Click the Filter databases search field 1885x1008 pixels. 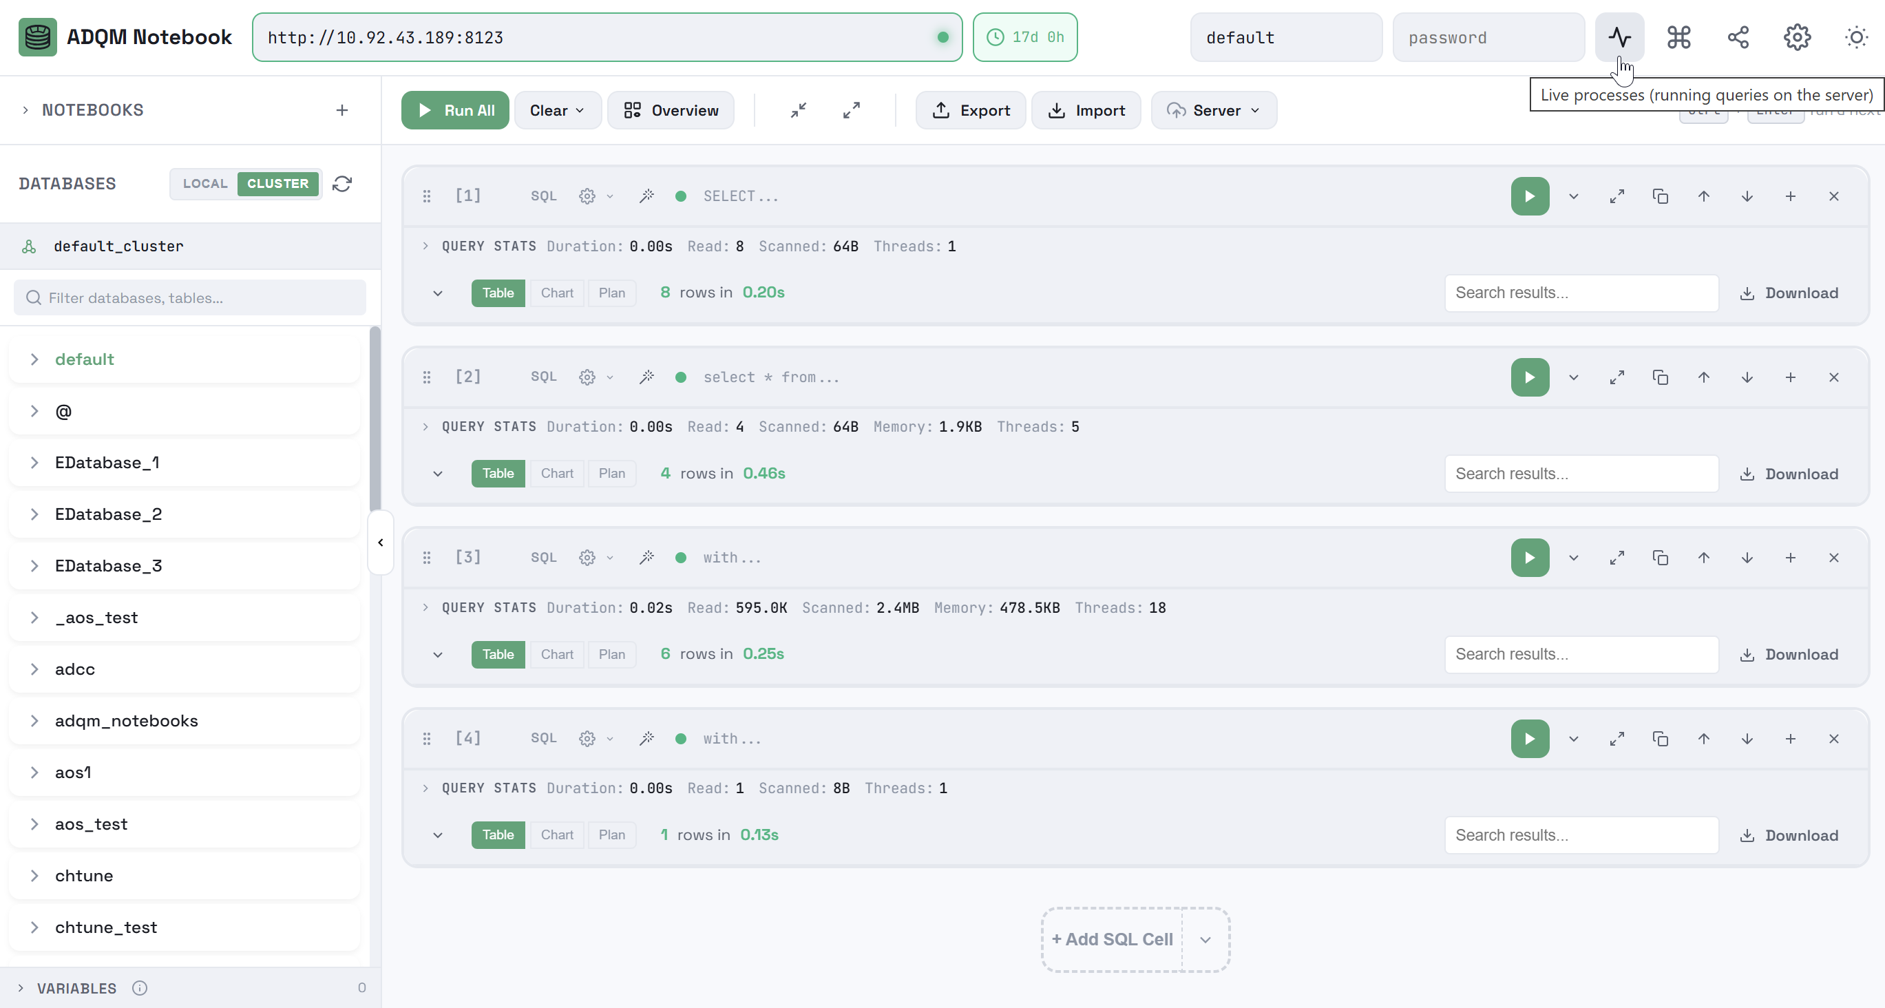pos(190,298)
